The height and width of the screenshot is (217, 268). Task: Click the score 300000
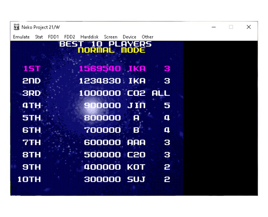click(103, 179)
